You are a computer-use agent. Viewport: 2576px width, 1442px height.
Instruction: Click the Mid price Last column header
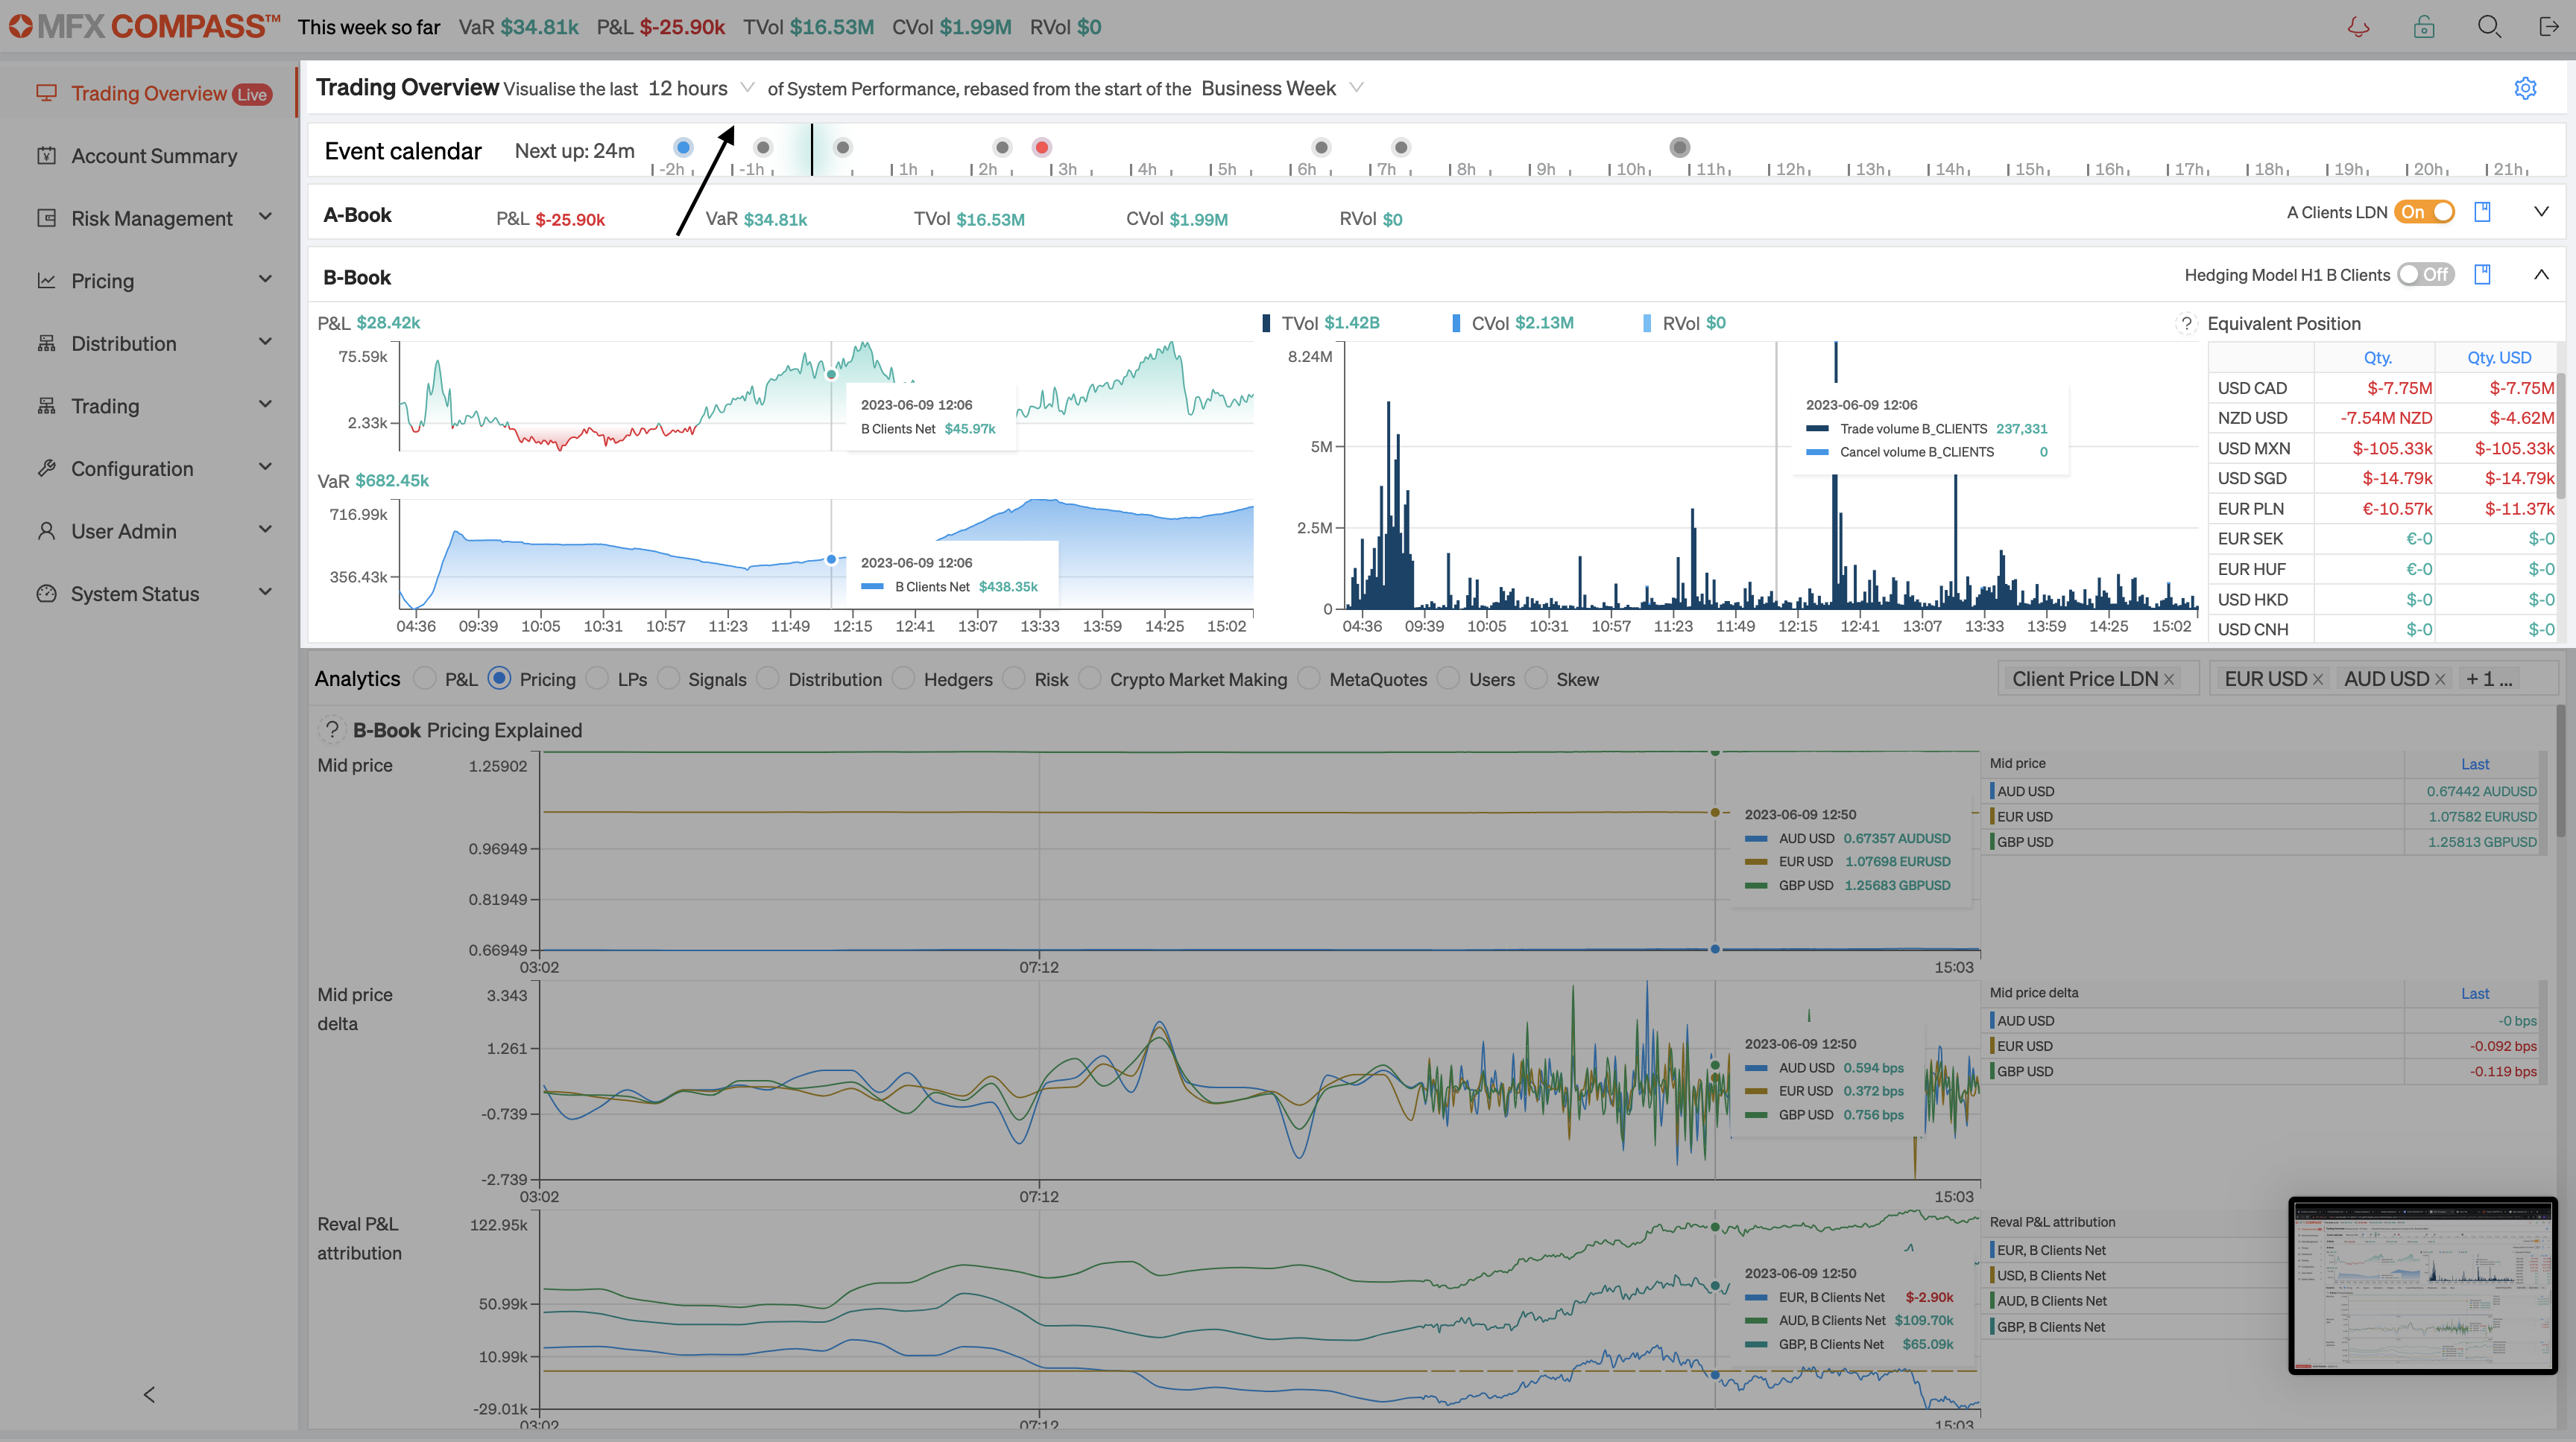2475,764
